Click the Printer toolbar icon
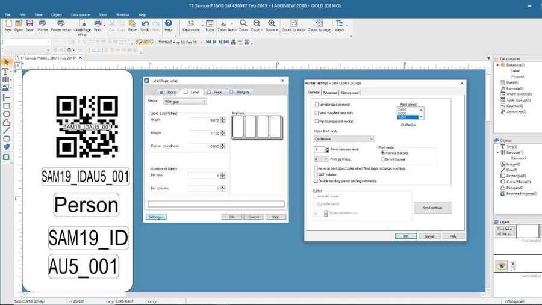Screen dimensions: 542x305 coord(43,25)
